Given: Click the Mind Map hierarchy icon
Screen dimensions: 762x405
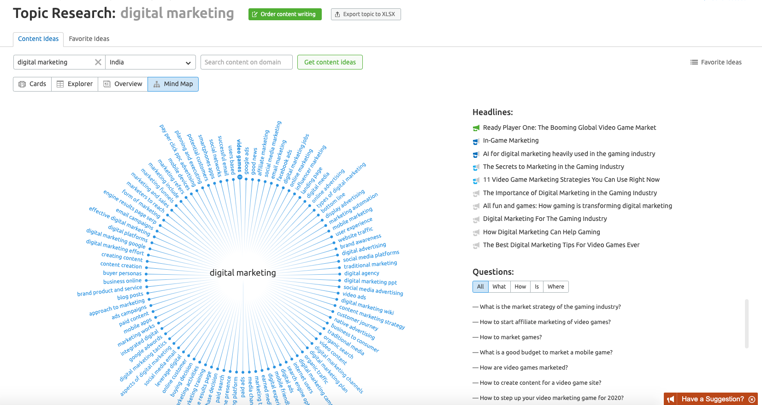Looking at the screenshot, I should [157, 84].
